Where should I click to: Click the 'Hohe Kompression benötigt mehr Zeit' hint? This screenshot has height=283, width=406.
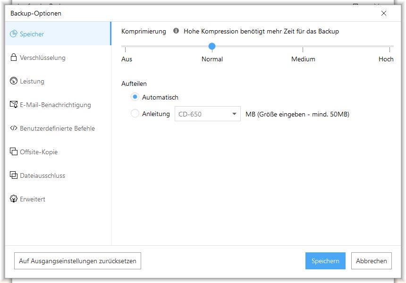[261, 31]
